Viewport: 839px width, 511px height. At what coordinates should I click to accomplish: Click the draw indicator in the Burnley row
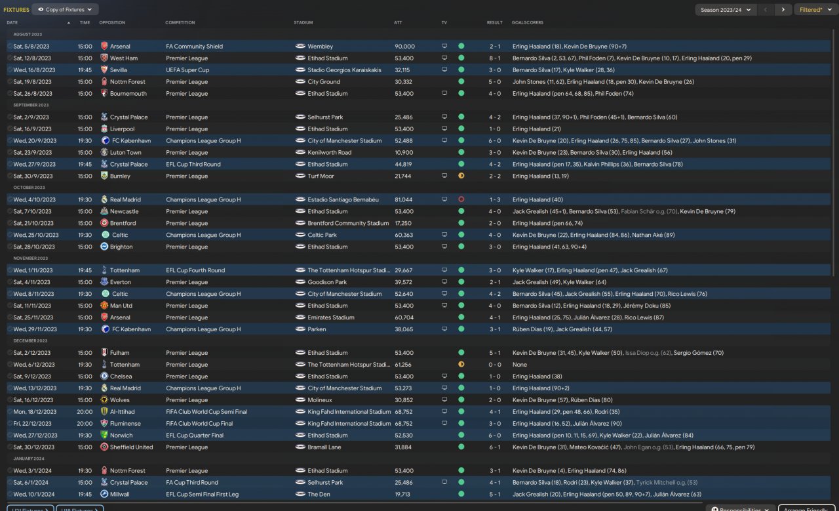click(x=461, y=176)
